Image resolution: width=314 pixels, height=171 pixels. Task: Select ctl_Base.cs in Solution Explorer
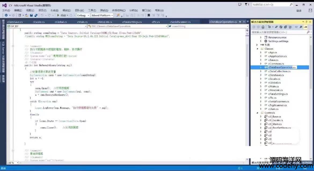tap(275, 116)
